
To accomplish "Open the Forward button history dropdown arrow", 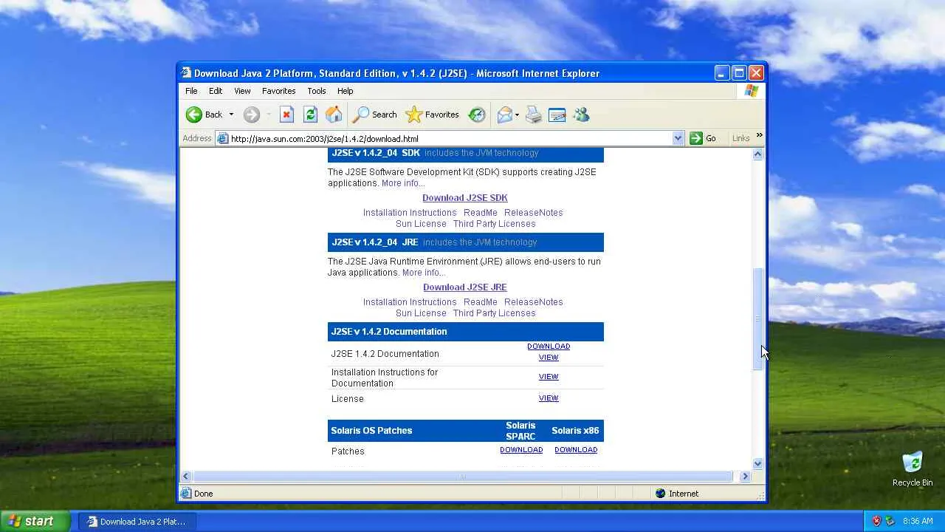I will [x=269, y=115].
